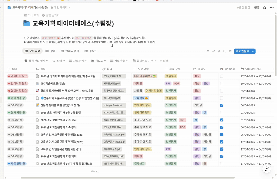Click the 중요도 column header
The height and width of the screenshot is (179, 277).
click(x=199, y=69)
